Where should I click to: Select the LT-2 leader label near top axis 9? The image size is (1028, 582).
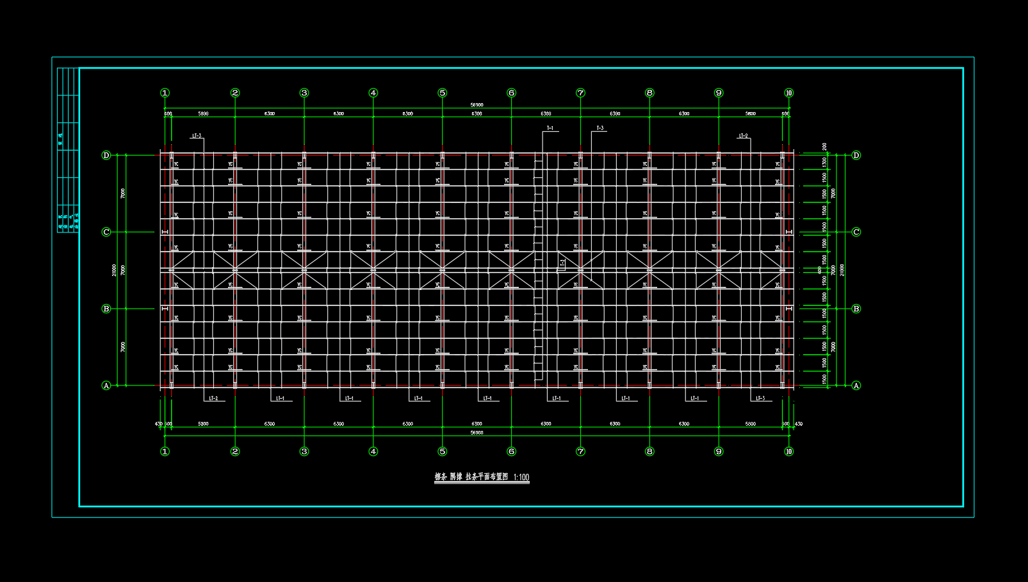click(x=743, y=136)
